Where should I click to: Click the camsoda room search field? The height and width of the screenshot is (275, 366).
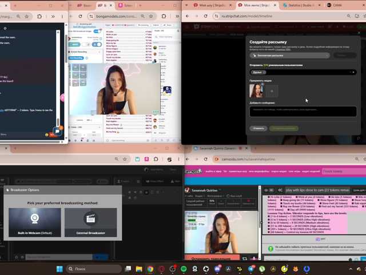[x=344, y=171]
